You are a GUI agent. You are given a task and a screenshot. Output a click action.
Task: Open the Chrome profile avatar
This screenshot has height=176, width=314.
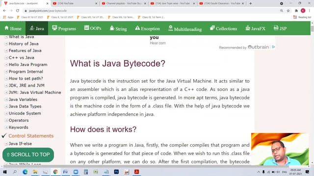[303, 11]
